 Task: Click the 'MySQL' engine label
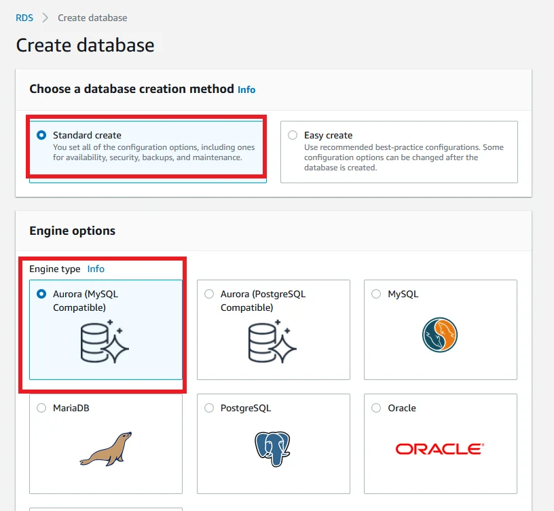403,294
